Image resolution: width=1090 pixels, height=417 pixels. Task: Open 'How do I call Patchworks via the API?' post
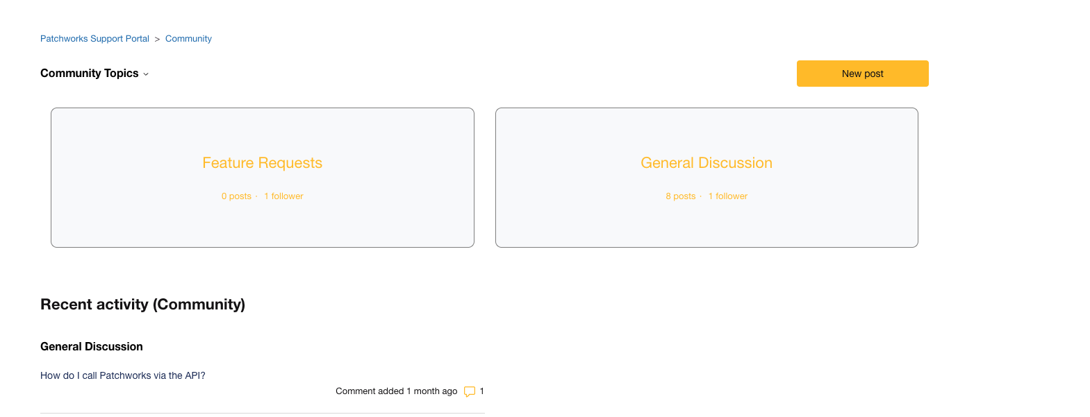[x=123, y=375]
